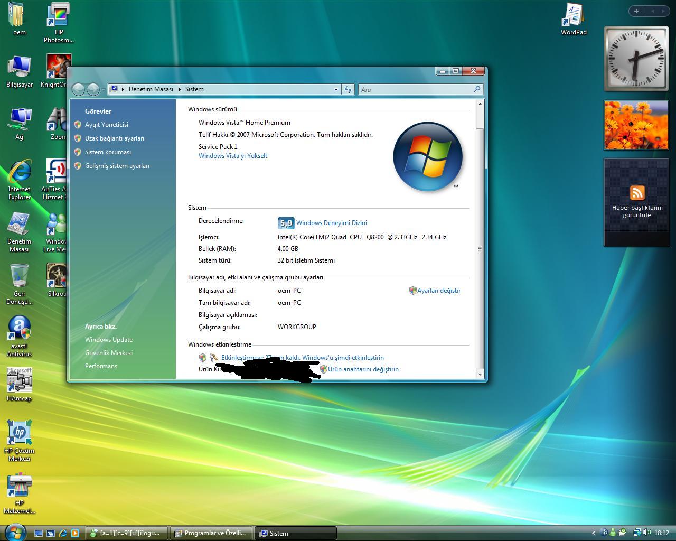Viewport: 676px width, 541px height.
Task: Open Performans link
Action: [x=101, y=366]
